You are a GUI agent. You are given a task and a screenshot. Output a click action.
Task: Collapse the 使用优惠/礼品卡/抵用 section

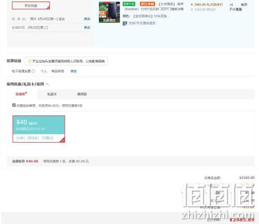[x=47, y=84]
